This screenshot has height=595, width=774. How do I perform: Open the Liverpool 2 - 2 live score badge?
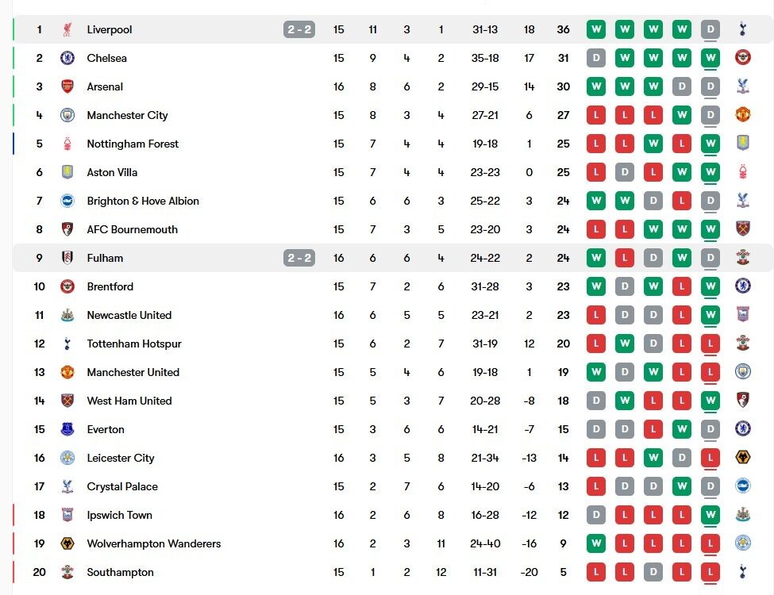tap(299, 29)
